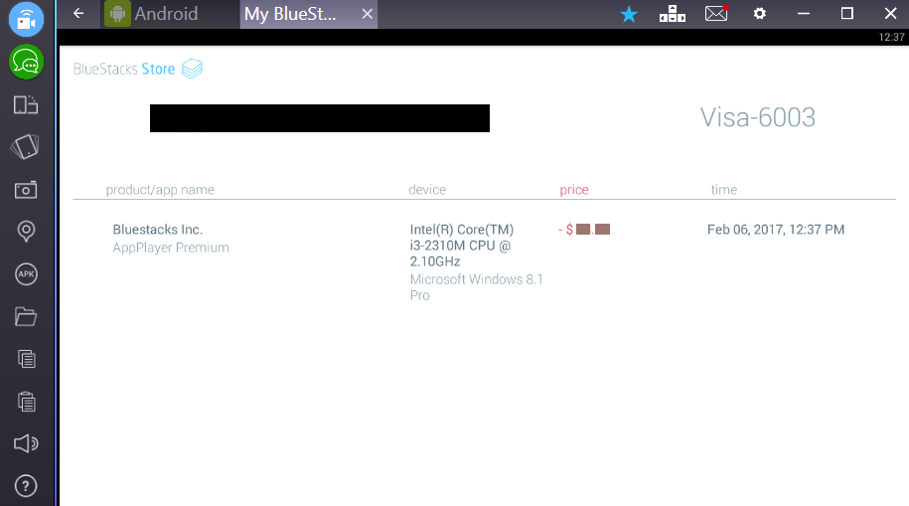Take a screenshot with the camera icon
The width and height of the screenshot is (909, 506).
click(x=26, y=190)
